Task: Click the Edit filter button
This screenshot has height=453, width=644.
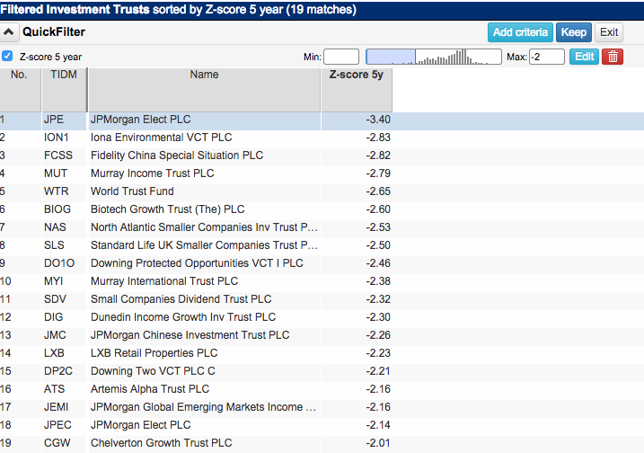Action: pyautogui.click(x=584, y=57)
